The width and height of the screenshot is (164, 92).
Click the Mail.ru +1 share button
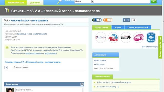tap(97, 20)
